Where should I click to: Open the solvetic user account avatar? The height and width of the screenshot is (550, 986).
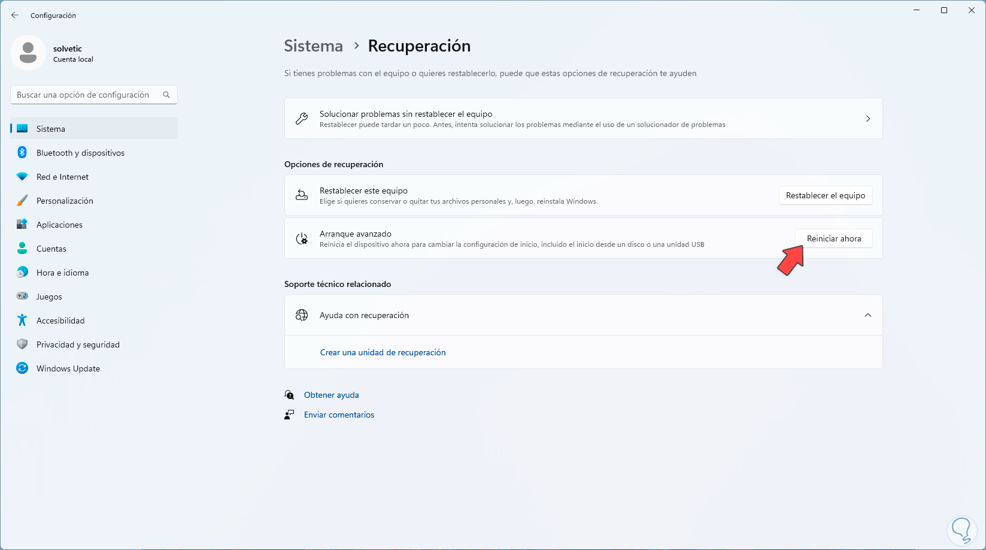point(28,53)
